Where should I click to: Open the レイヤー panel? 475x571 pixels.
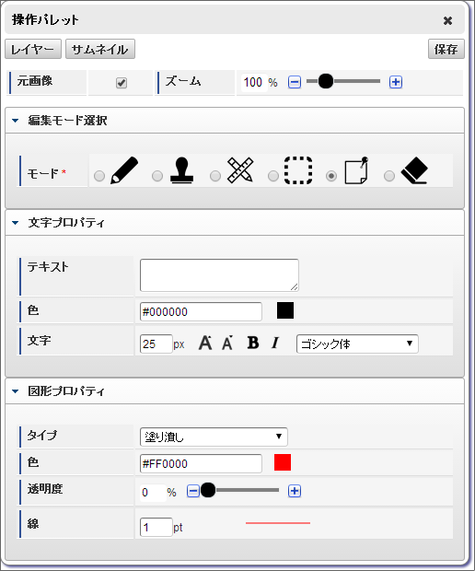[33, 49]
